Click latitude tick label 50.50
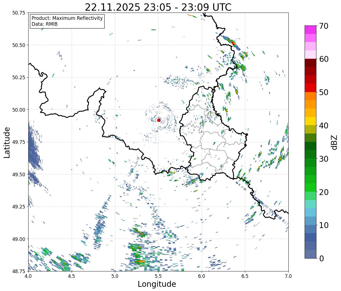Image resolution: width=341 pixels, height=291 pixels. point(19,45)
